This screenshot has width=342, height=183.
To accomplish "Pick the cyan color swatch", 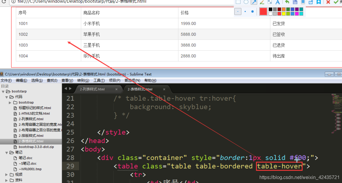I will coord(301,14).
